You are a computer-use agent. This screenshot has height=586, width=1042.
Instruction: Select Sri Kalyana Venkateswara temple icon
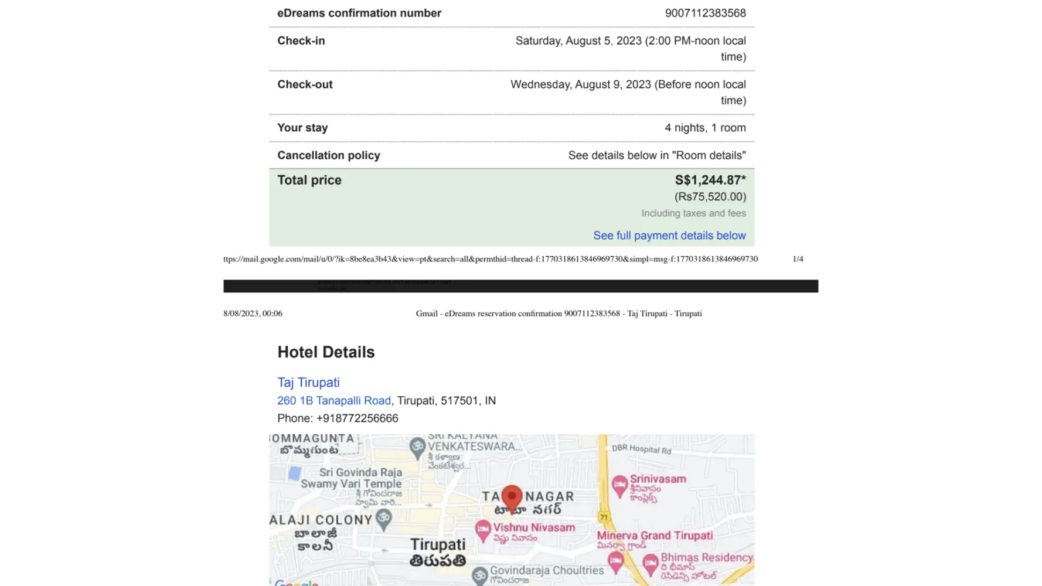[x=417, y=448]
